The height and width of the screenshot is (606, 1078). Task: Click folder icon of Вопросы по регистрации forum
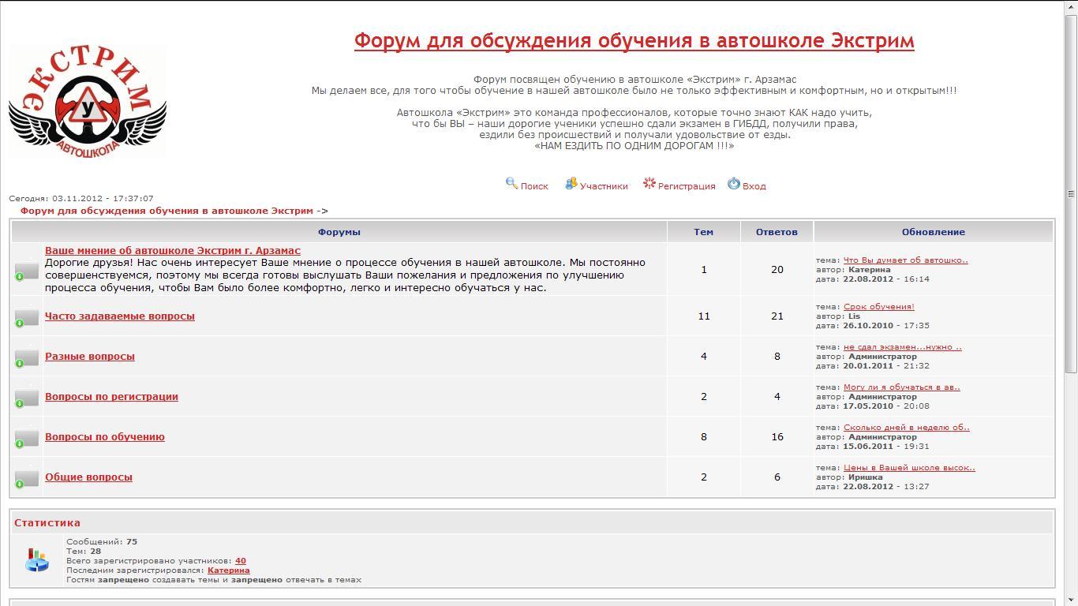(x=27, y=398)
